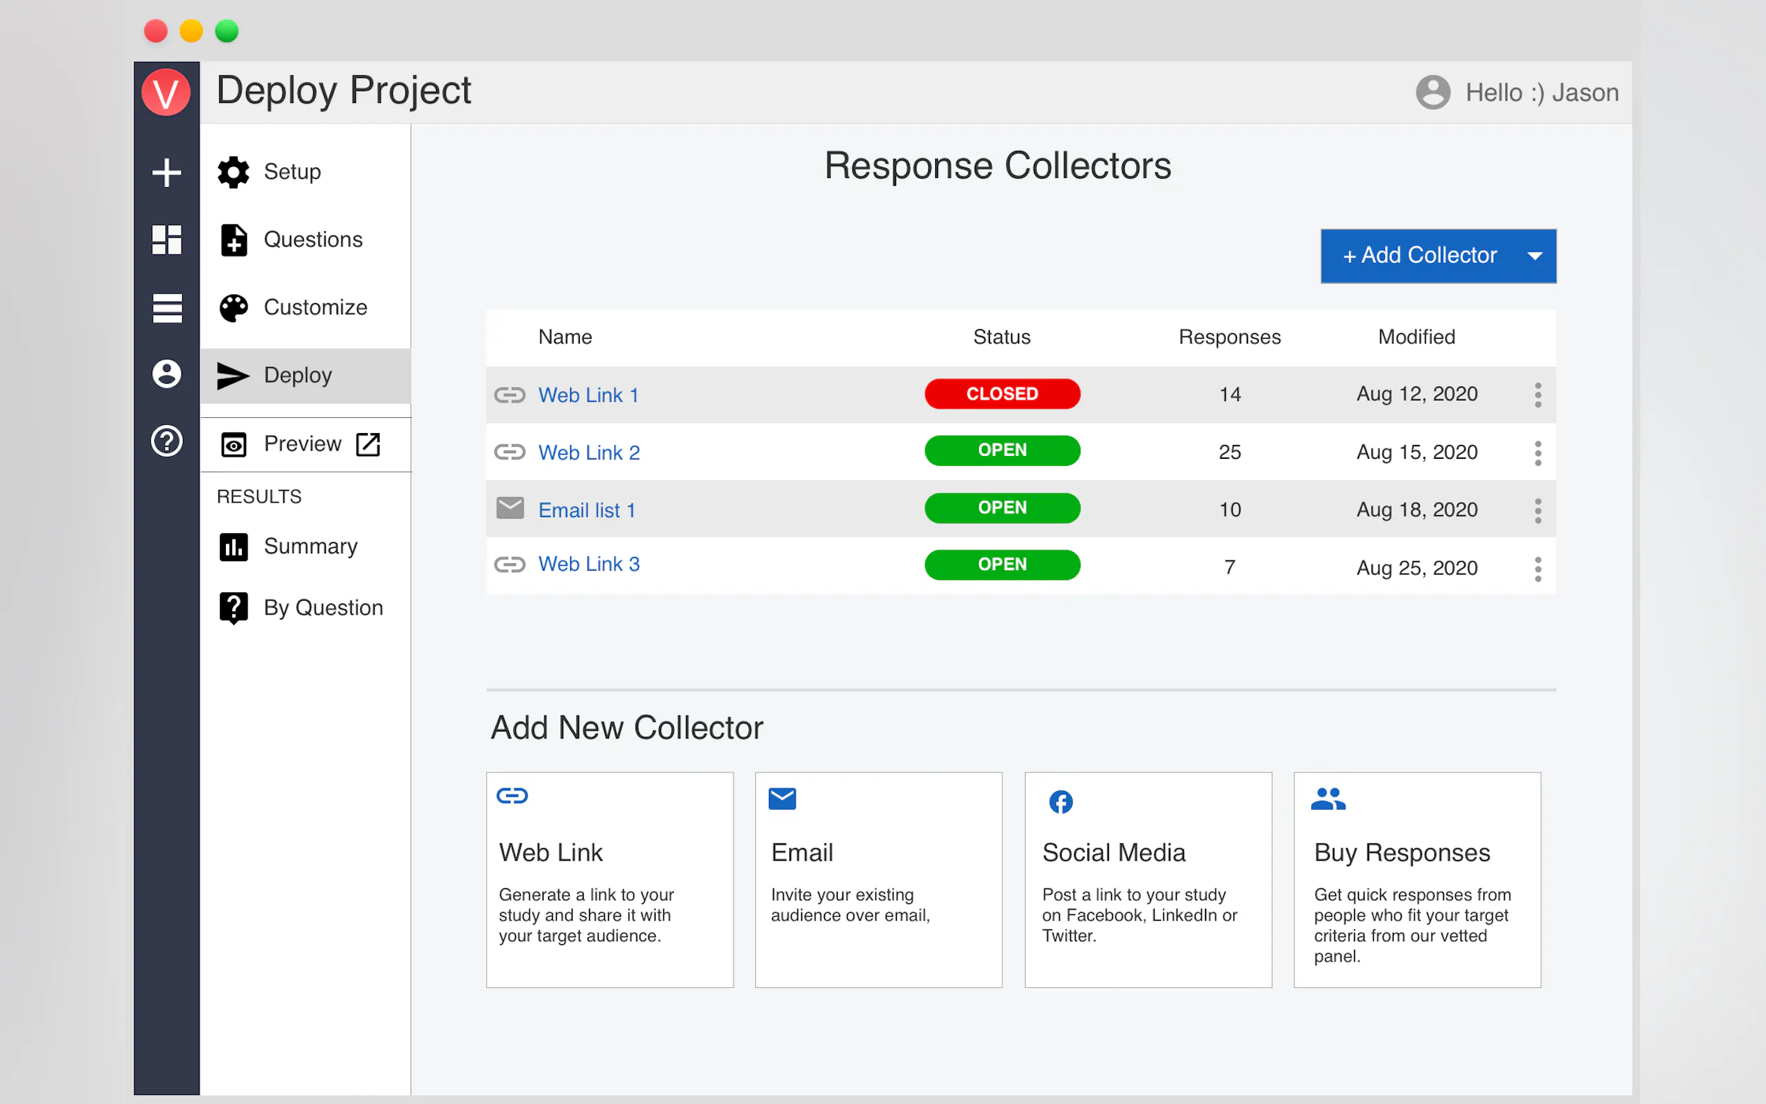
Task: Open the dashboard grid icon in sidebar
Action: click(166, 239)
